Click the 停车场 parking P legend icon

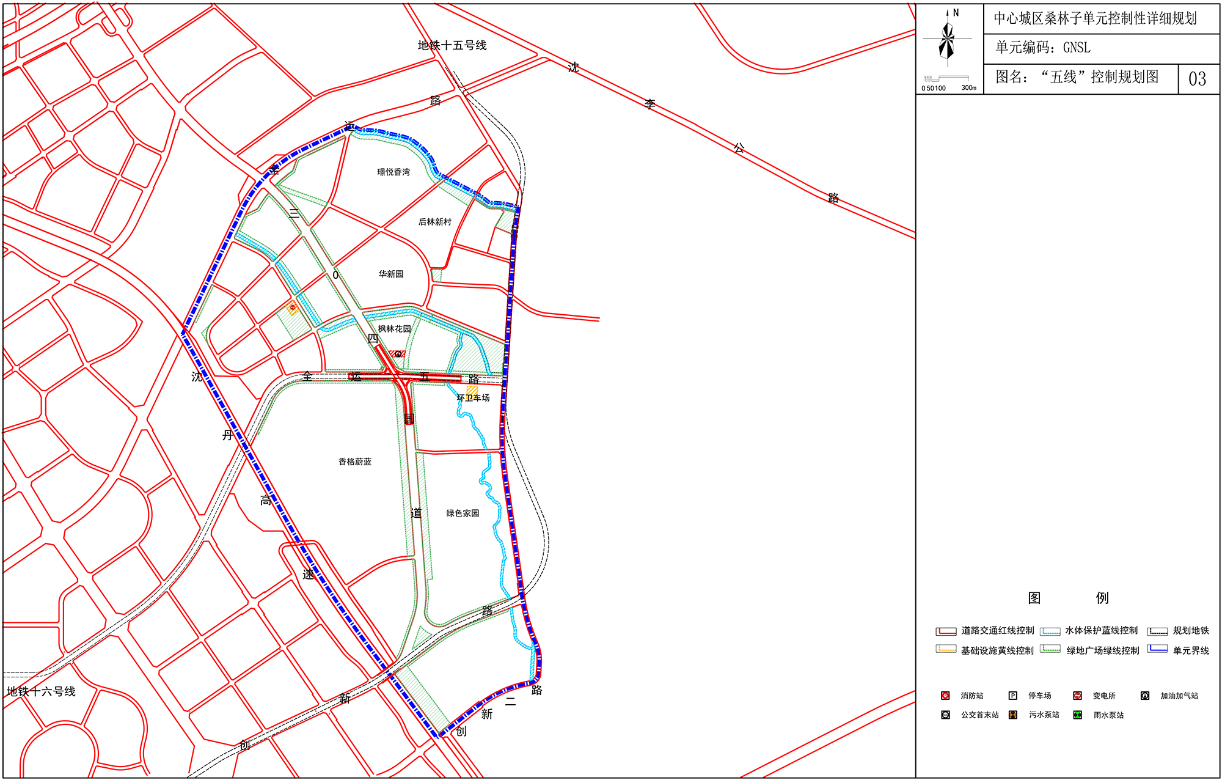point(1012,696)
